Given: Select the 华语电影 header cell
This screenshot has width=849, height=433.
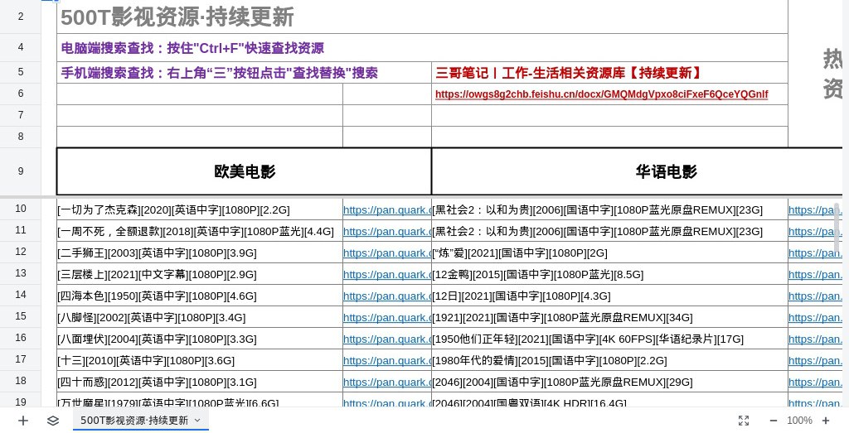Looking at the screenshot, I should (x=666, y=171).
